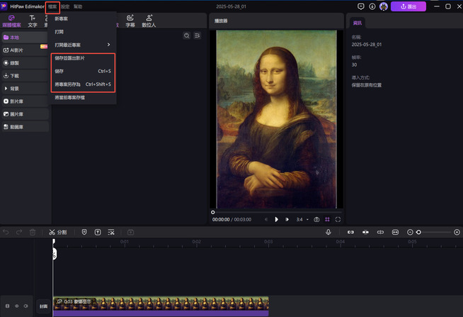This screenshot has height=317, width=463.
Task: Open the user avatar profile
Action: click(x=384, y=6)
